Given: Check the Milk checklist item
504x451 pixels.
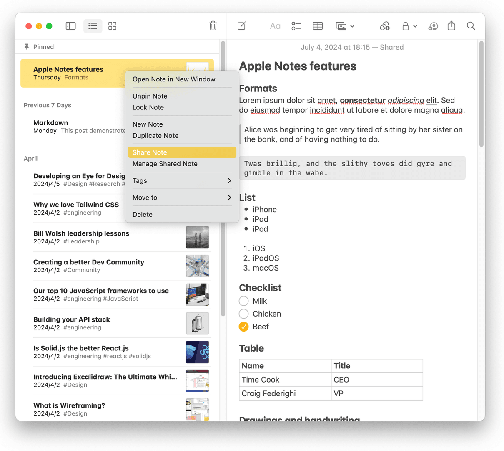Looking at the screenshot, I should (x=244, y=301).
